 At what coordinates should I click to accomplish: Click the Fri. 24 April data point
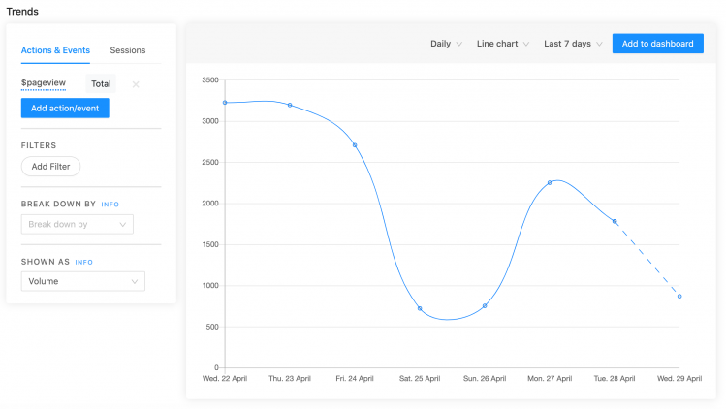click(x=355, y=145)
